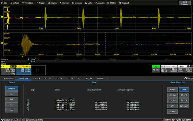Select M4 under Time of
Viewport: 193px width, 121px height.
(x=12, y=110)
